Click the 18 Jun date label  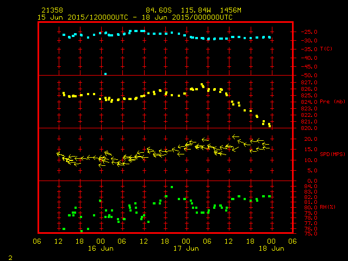271,248
